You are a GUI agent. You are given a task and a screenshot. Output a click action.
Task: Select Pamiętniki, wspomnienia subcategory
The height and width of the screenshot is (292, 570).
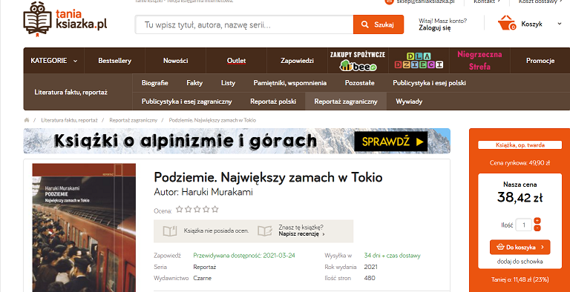pyautogui.click(x=290, y=83)
